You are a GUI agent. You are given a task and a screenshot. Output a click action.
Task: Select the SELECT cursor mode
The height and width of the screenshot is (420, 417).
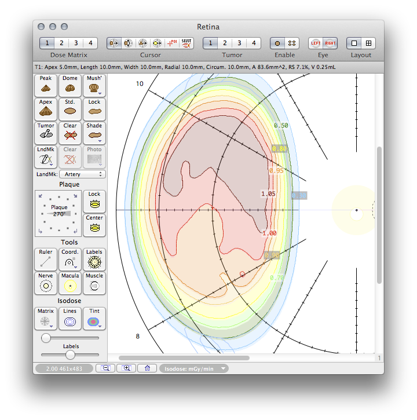point(186,43)
